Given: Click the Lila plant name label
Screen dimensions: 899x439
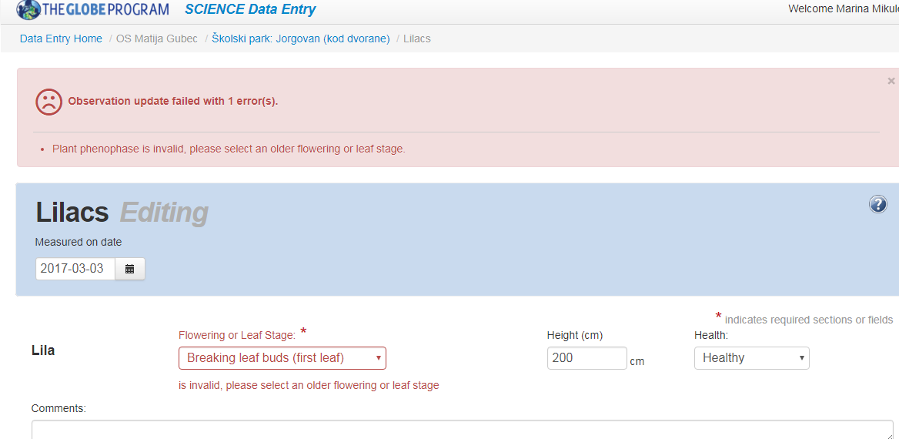Looking at the screenshot, I should click(x=43, y=350).
